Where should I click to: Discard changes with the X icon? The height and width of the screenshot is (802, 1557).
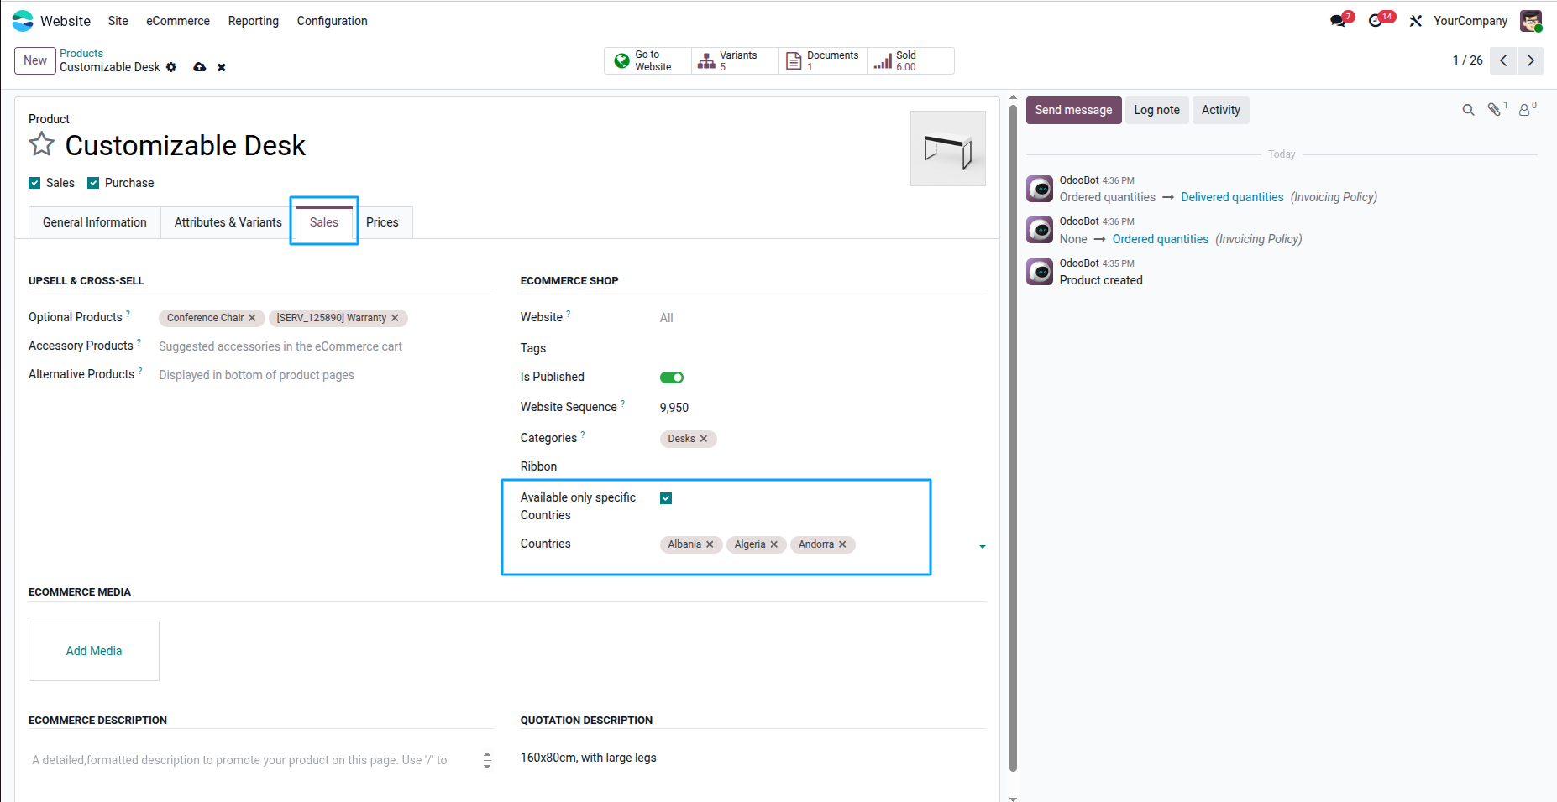(x=222, y=67)
